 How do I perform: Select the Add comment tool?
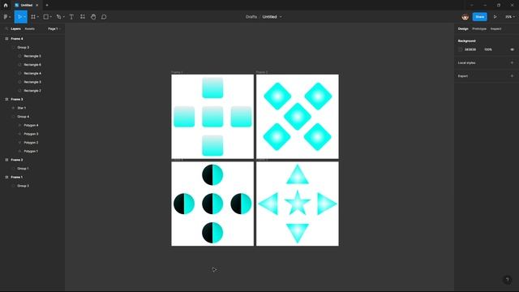(104, 16)
